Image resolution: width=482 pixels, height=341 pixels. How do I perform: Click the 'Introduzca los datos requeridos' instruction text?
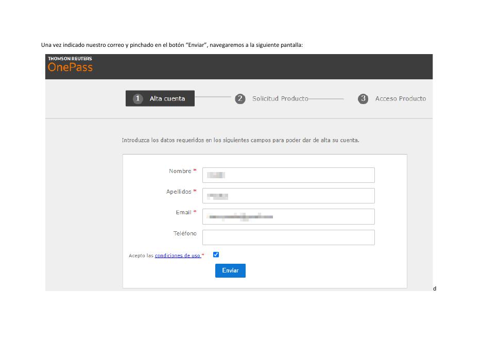pyautogui.click(x=240, y=140)
